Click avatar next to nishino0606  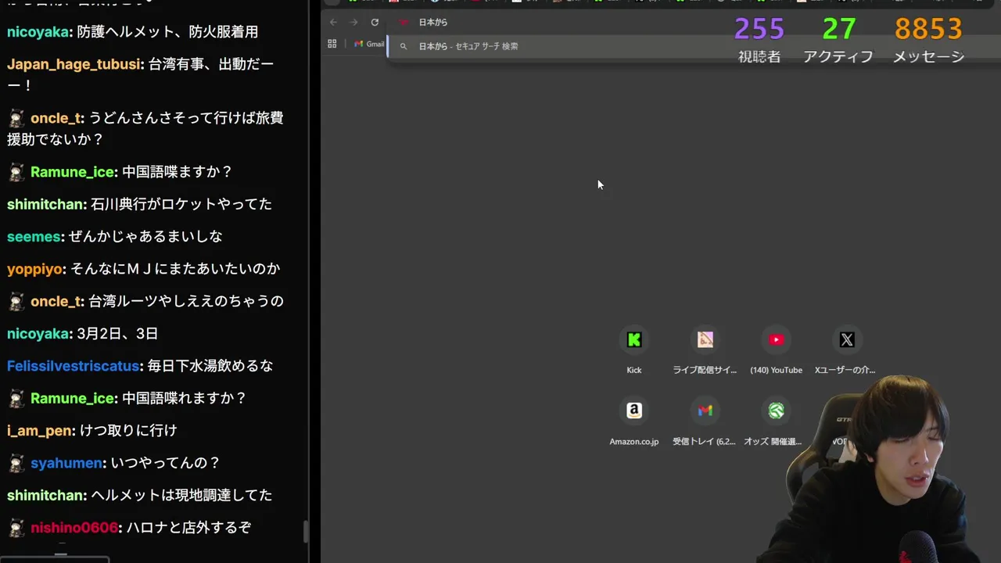pyautogui.click(x=16, y=529)
